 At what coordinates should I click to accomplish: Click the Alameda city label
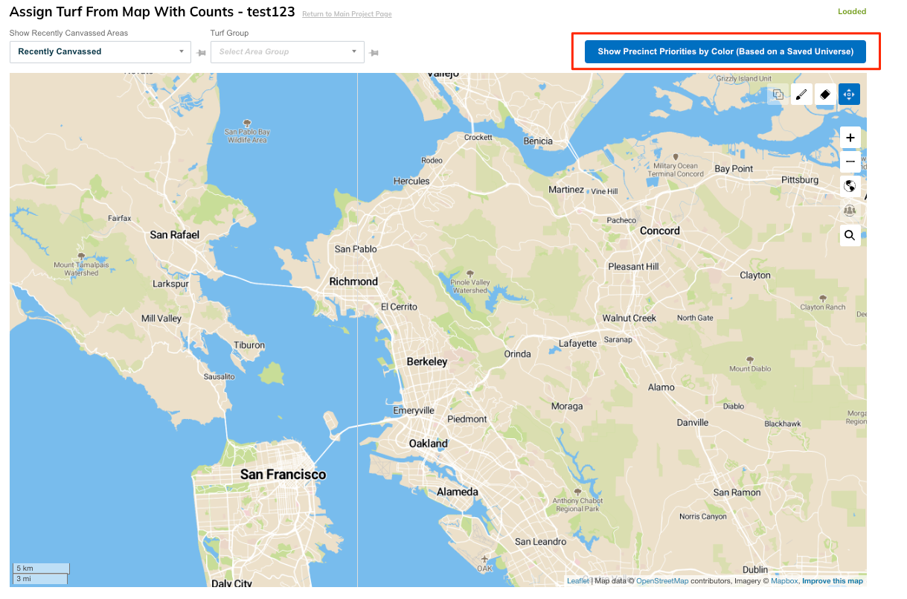(458, 492)
